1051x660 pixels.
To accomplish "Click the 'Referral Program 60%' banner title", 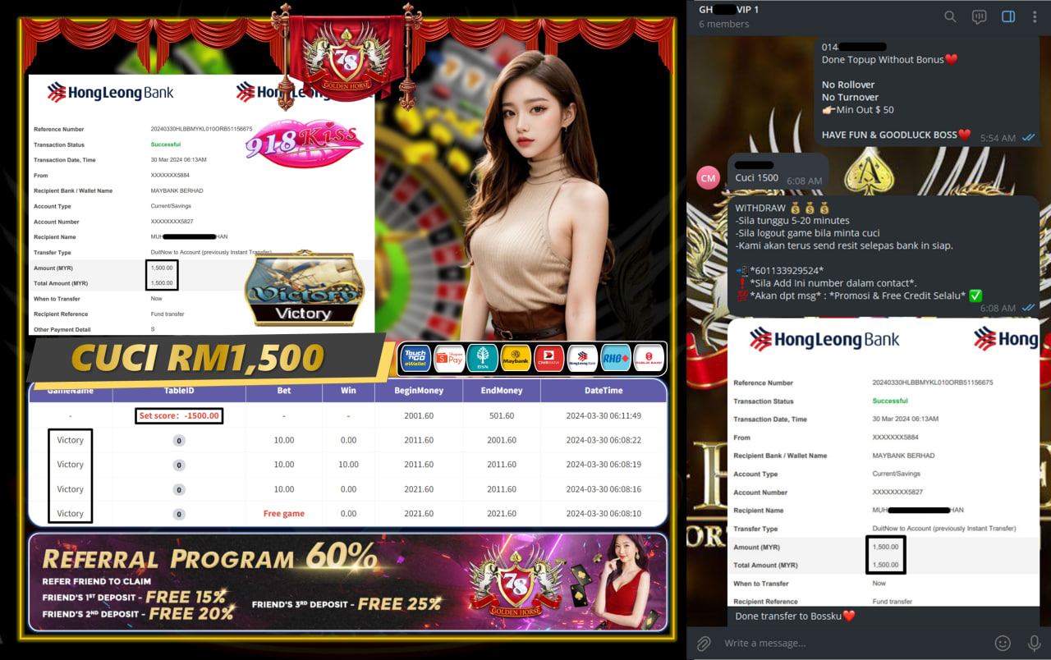I will tap(209, 558).
